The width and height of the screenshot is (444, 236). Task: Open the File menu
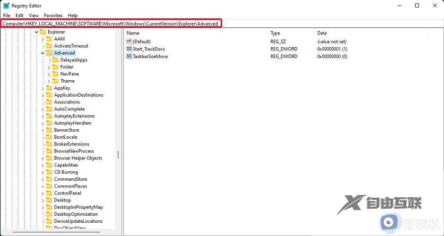click(7, 16)
